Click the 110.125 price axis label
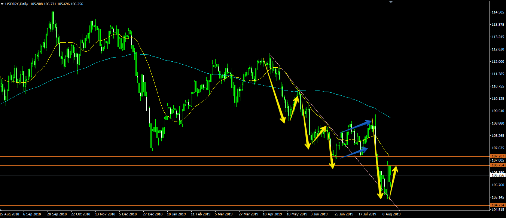Image resolution: width=506 pixels, height=218 pixels. [x=497, y=99]
